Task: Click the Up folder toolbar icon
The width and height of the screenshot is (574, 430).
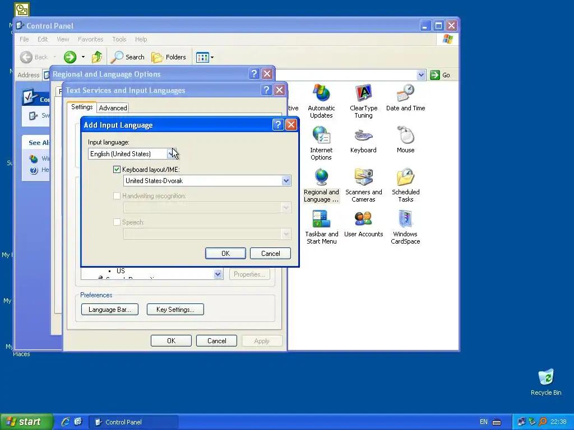Action: pyautogui.click(x=97, y=57)
